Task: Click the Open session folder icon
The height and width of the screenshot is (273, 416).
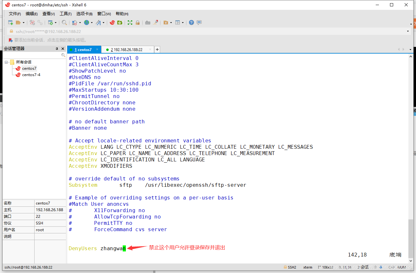Action: [18, 23]
